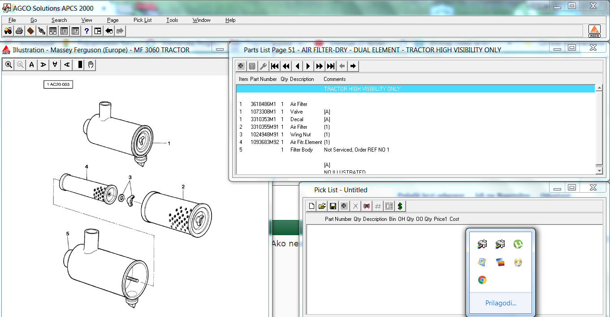Click the plus icon in Parts List toolbar
610x317 pixels.
pos(241,66)
